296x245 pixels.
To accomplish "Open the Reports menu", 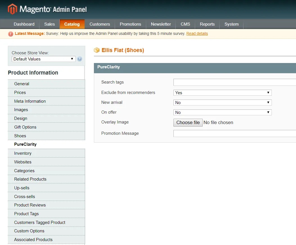I will pyautogui.click(x=207, y=24).
